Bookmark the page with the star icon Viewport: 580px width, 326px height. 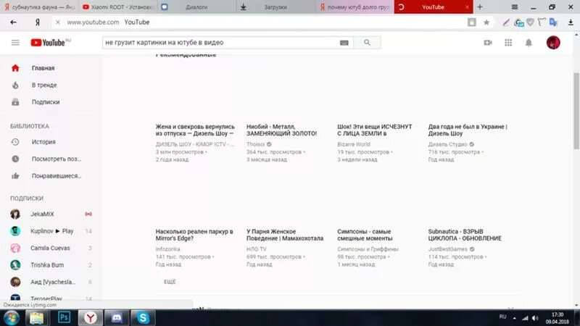(x=486, y=22)
